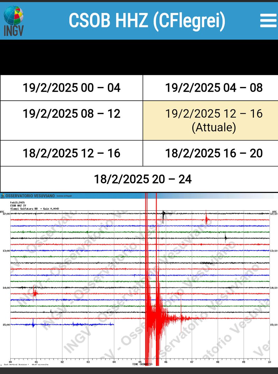Click the Campi Solfatara BB gain label
The width and height of the screenshot is (278, 374).
(34, 209)
